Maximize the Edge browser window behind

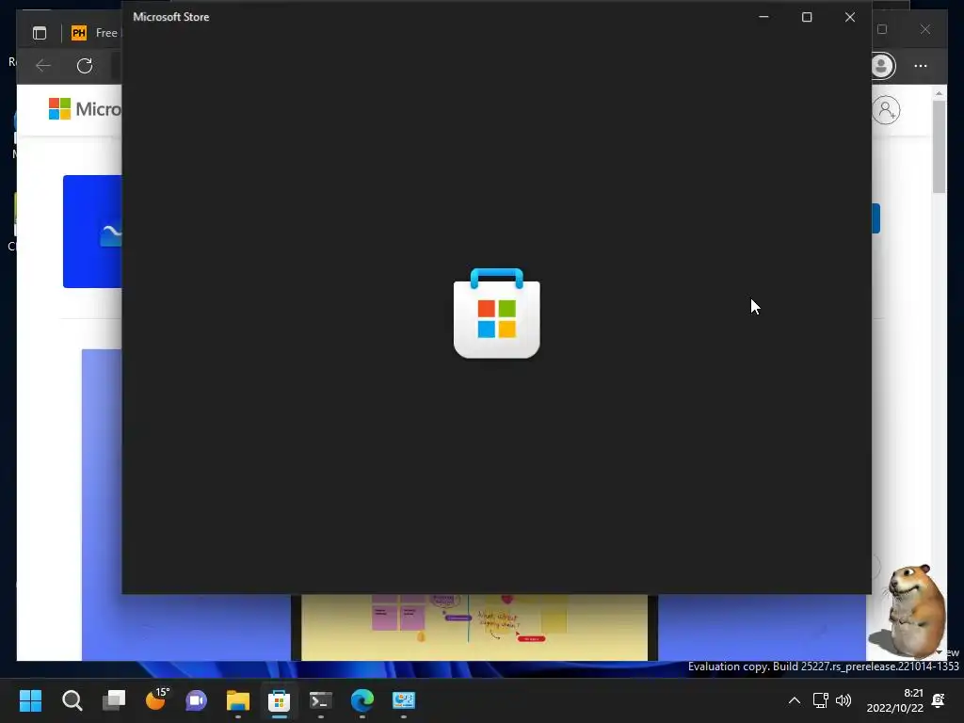[882, 29]
